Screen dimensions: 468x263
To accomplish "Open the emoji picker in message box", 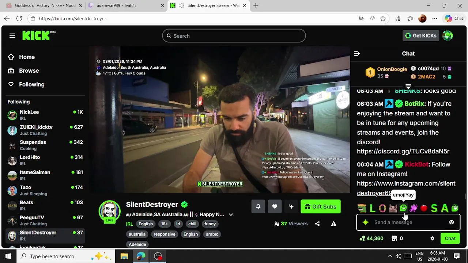I will pos(452,222).
